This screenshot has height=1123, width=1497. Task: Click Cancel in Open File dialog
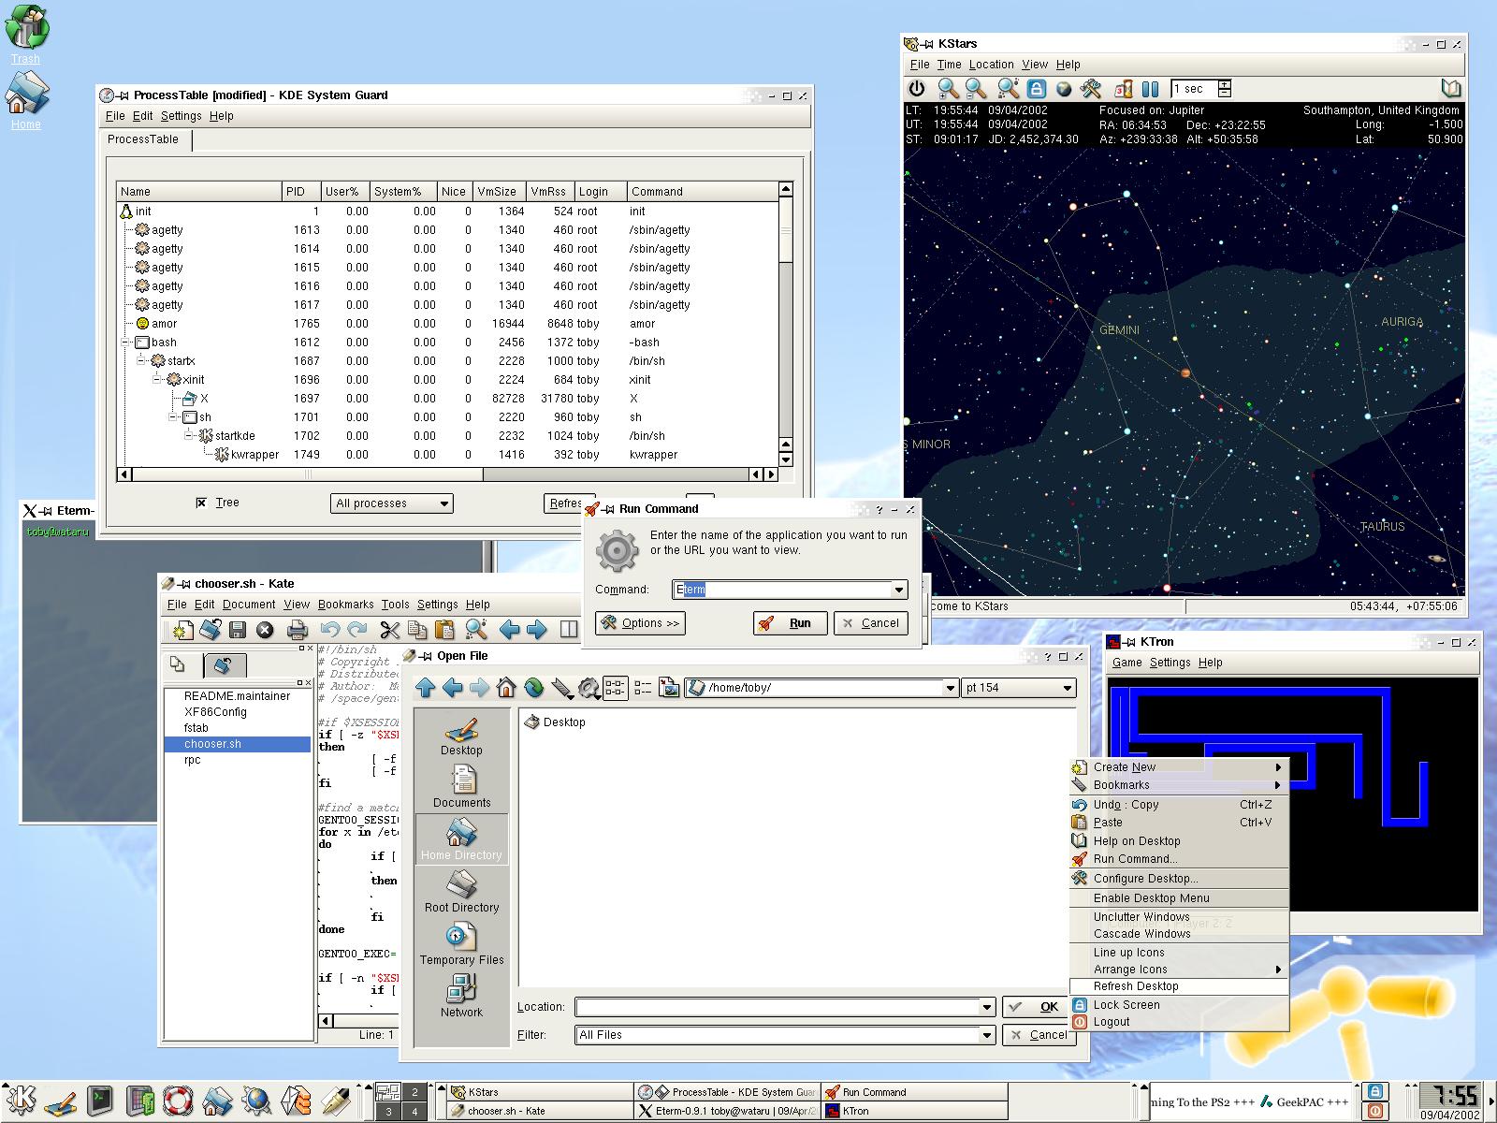tap(1039, 1035)
